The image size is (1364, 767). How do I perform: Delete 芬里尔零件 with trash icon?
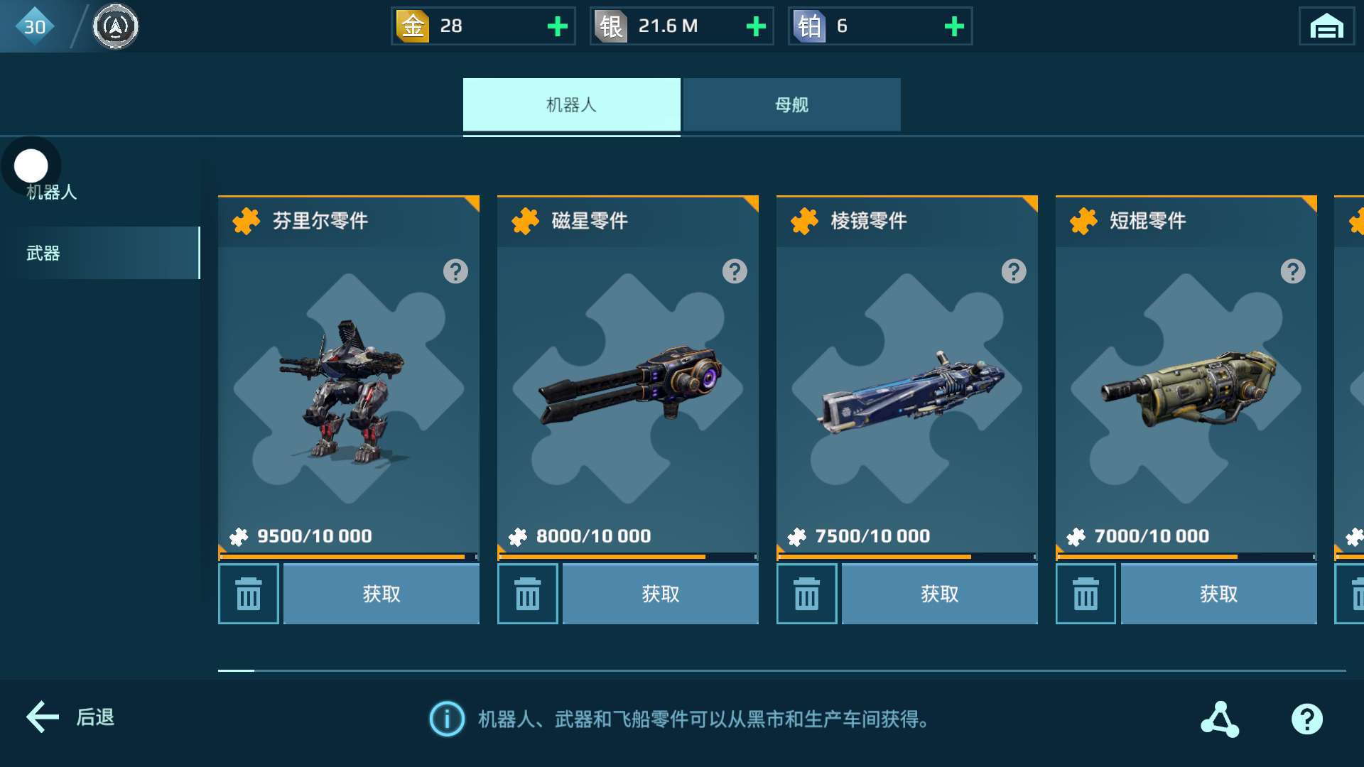(x=248, y=594)
